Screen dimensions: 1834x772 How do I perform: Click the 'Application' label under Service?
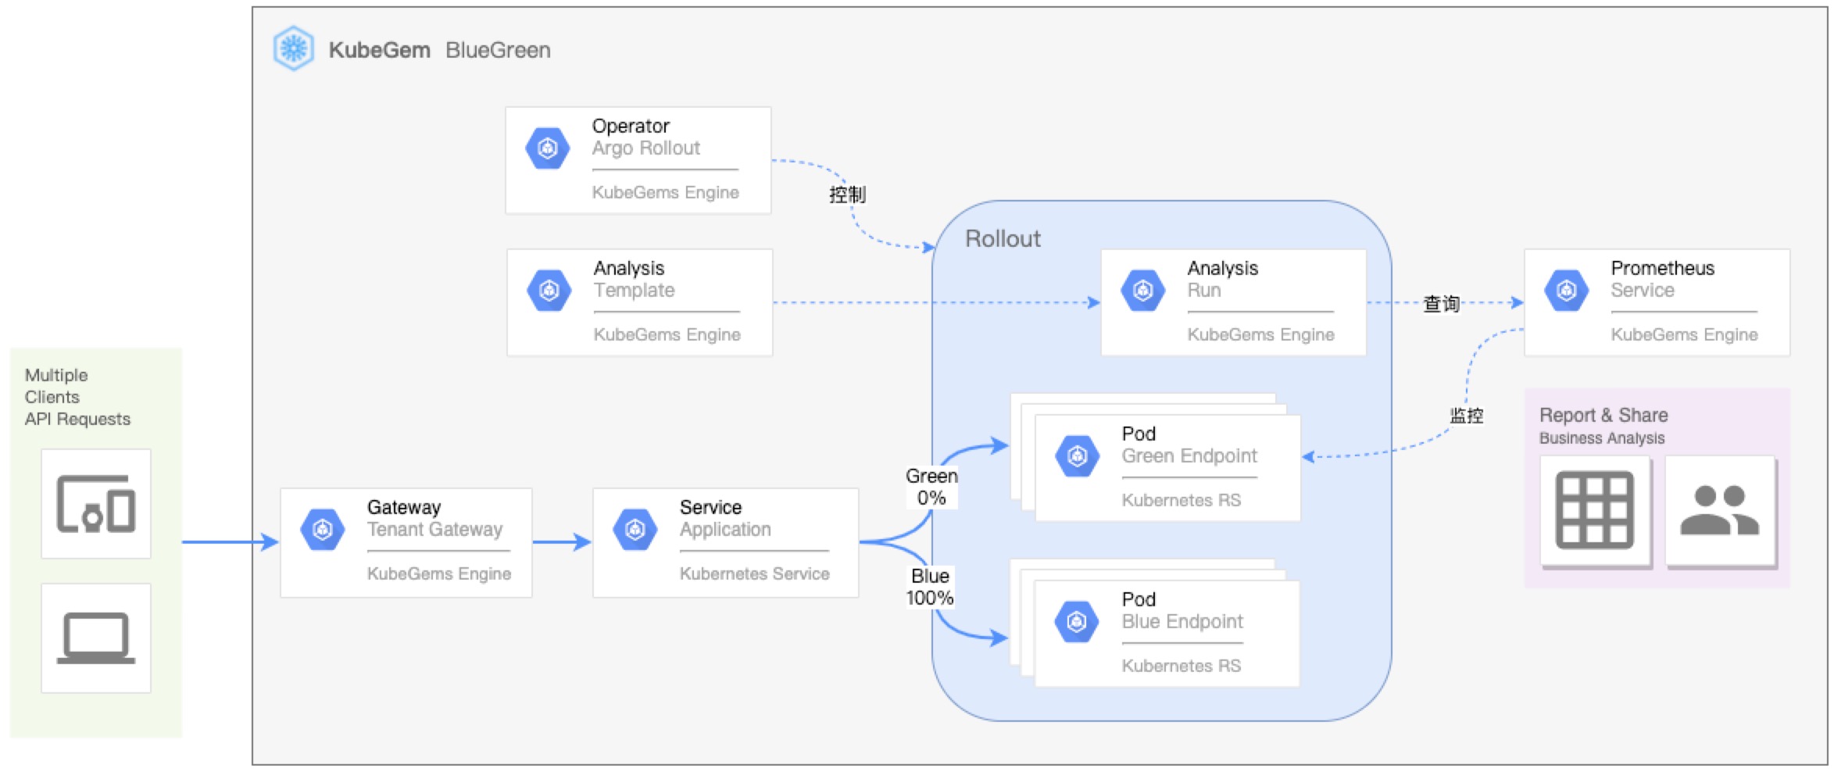pyautogui.click(x=724, y=529)
